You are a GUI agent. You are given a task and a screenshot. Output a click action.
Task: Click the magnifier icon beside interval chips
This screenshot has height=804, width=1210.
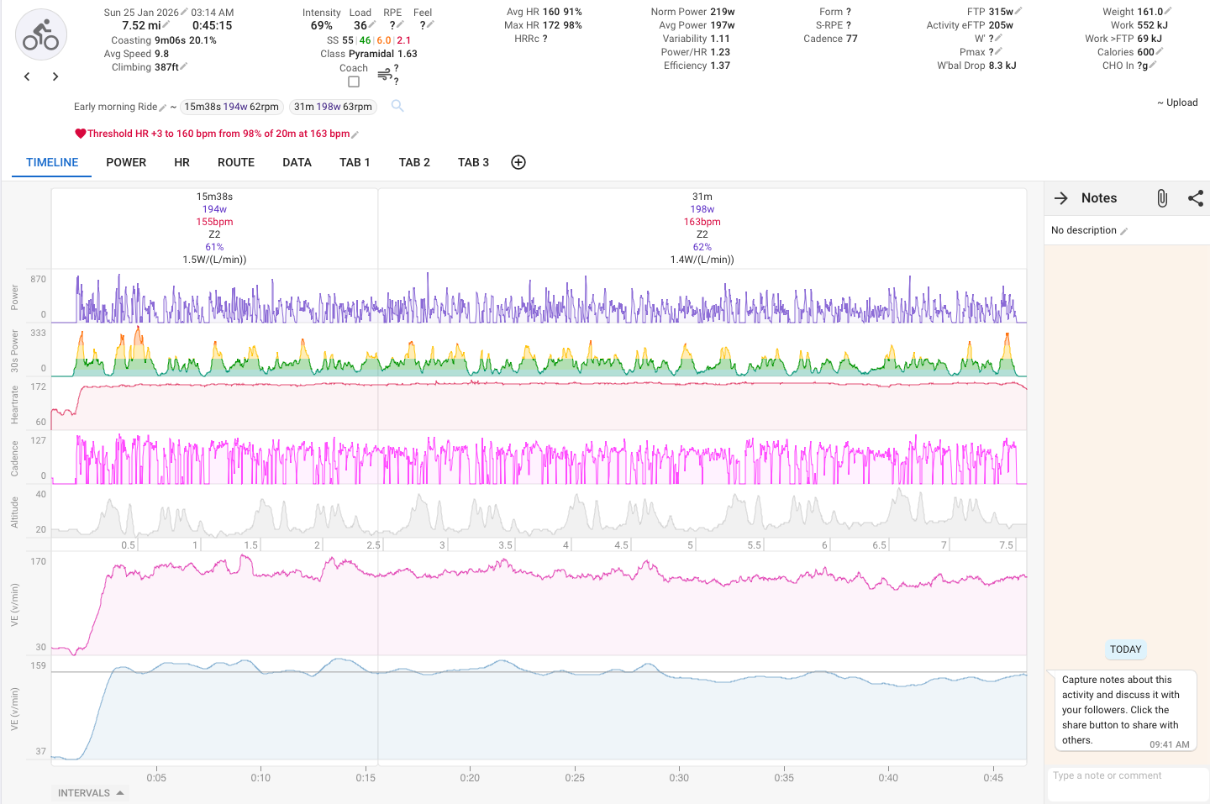[x=397, y=106]
